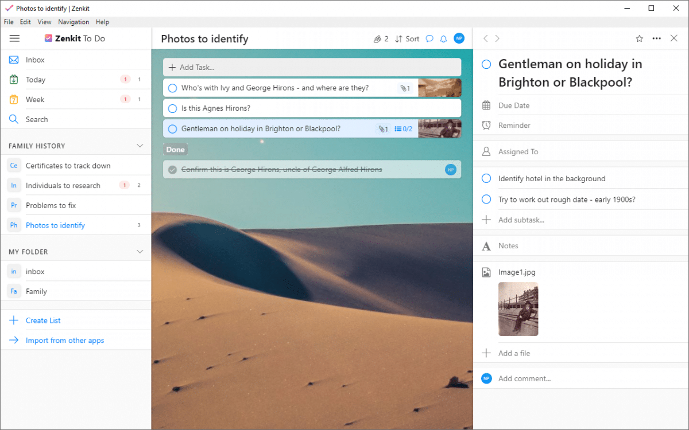Click the Search magnifier icon
This screenshot has height=430, width=689.
pyautogui.click(x=14, y=119)
